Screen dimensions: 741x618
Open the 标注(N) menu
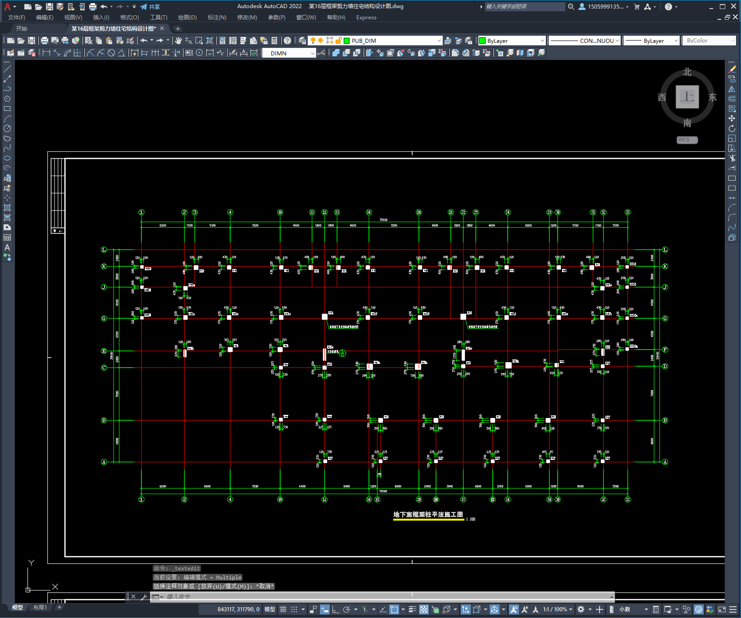pyautogui.click(x=217, y=18)
